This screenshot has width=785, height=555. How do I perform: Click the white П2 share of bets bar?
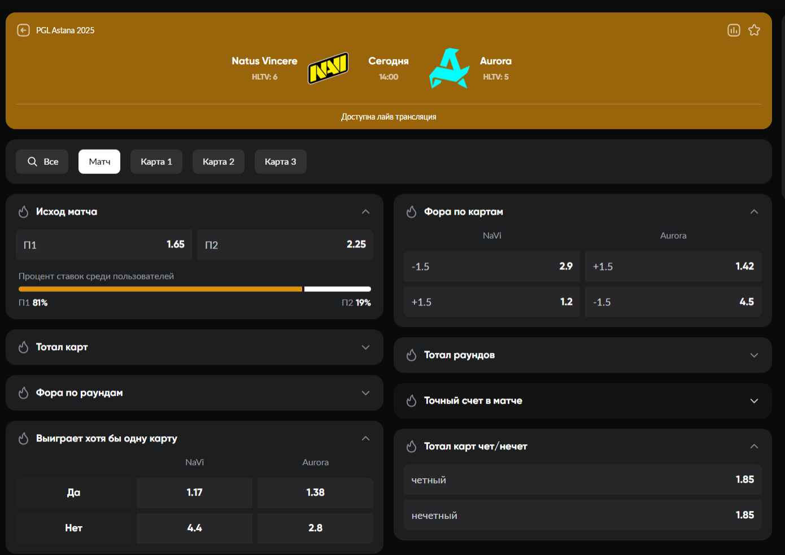coord(338,289)
